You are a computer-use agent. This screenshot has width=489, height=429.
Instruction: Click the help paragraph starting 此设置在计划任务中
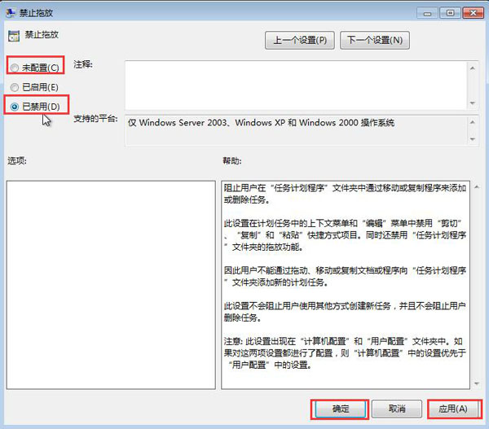(345, 235)
